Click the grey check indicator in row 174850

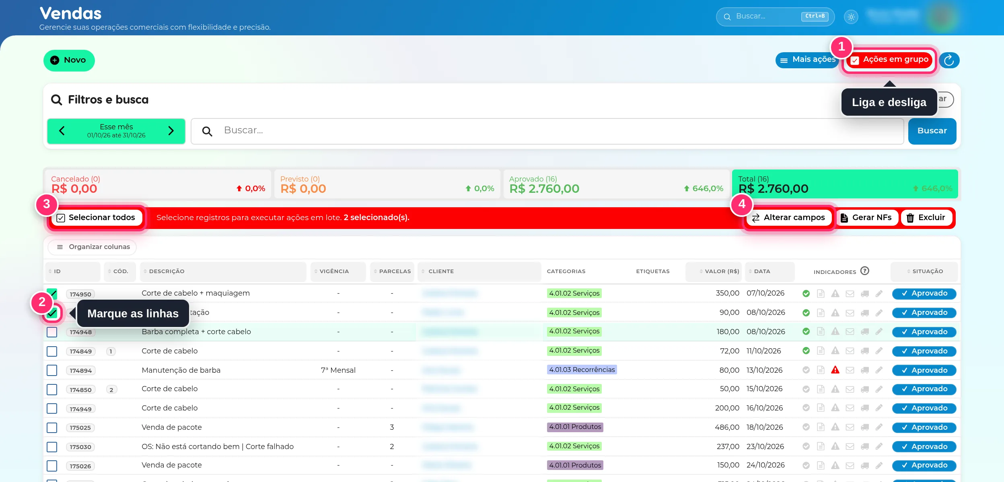[806, 389]
